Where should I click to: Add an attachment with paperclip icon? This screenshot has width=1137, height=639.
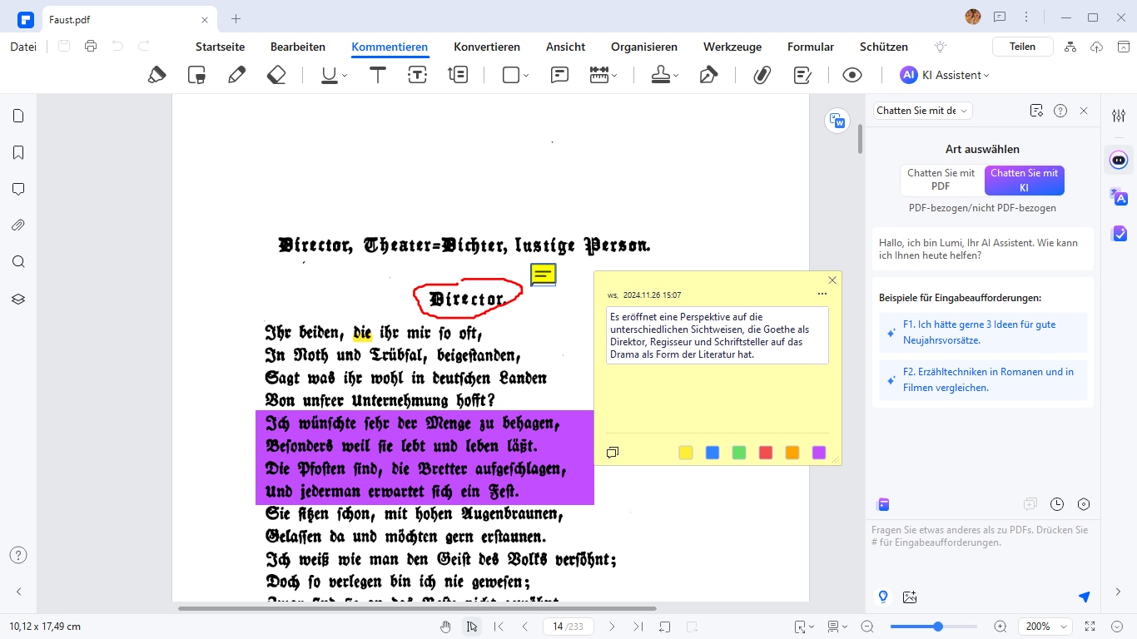(762, 75)
